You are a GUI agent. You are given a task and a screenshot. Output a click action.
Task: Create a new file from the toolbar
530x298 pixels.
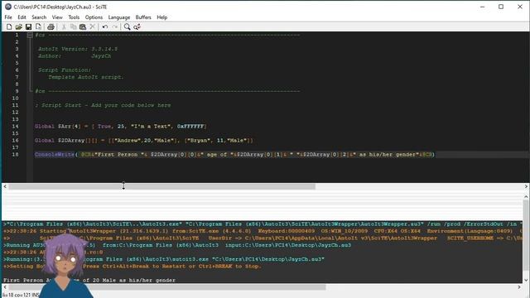[9, 27]
